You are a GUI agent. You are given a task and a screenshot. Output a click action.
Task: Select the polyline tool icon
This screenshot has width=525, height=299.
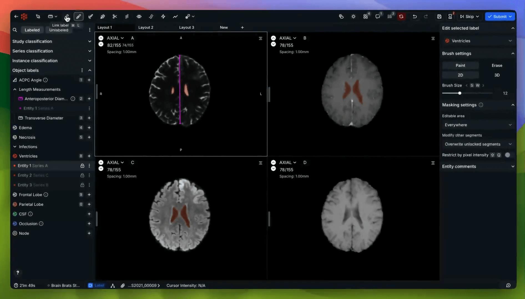coord(175,17)
